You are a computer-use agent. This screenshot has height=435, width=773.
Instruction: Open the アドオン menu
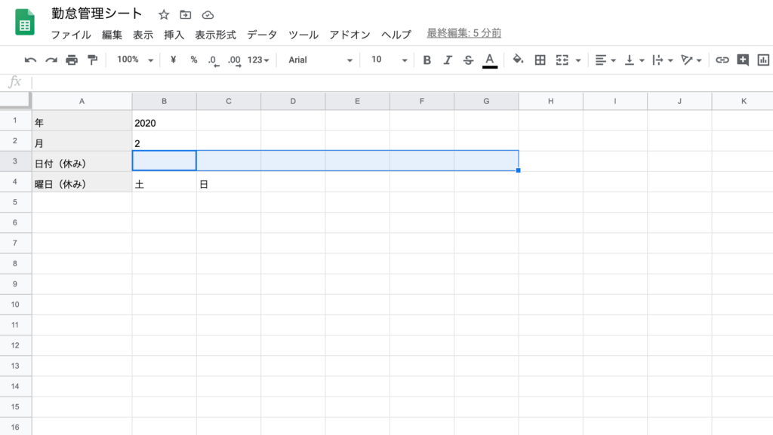pyautogui.click(x=350, y=35)
